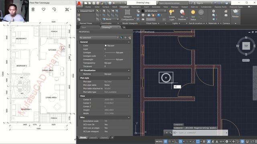Click the New drawing icon in quick access toolbar
This screenshot has height=144, width=257.
(x=86, y=3)
